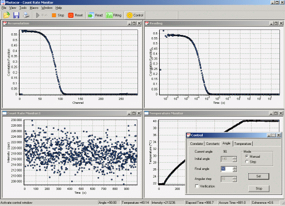The height and width of the screenshot is (206, 285).
Task: Click the Temperature =40.14 status field
Action: click(135, 203)
